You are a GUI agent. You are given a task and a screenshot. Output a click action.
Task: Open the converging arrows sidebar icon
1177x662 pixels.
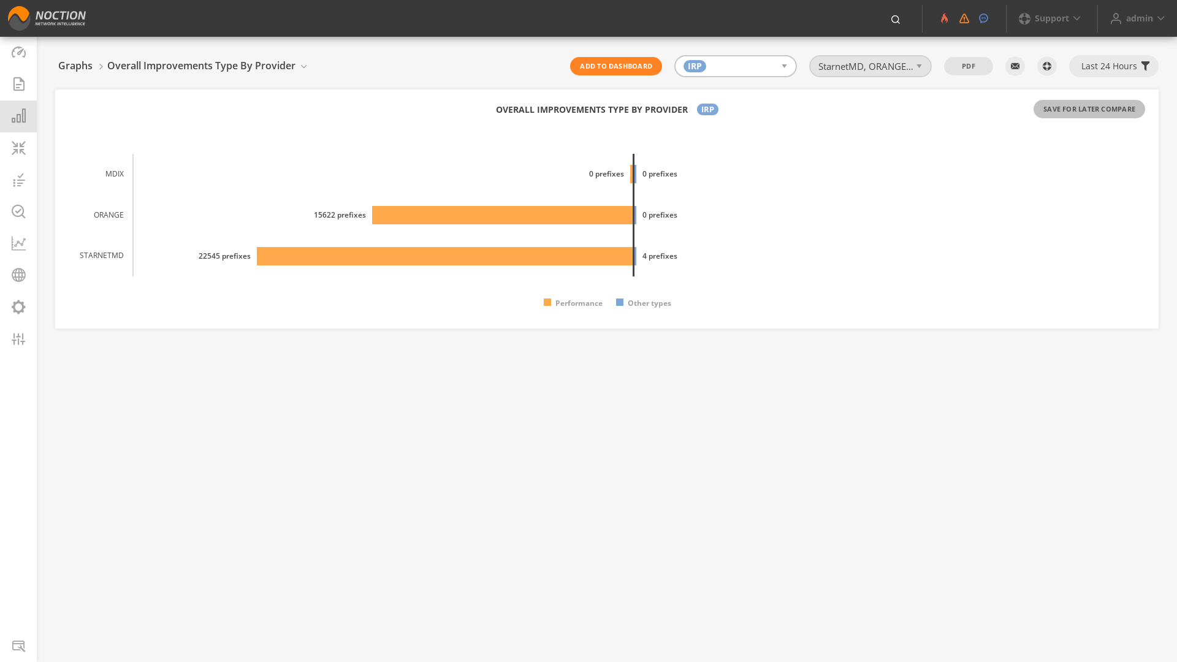(18, 148)
